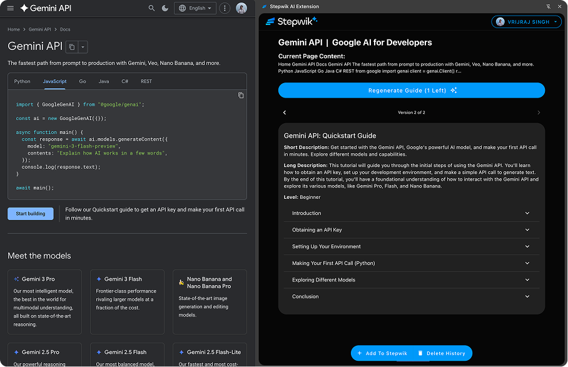
Task: Go to Home breadcrumb
Action: pos(14,29)
